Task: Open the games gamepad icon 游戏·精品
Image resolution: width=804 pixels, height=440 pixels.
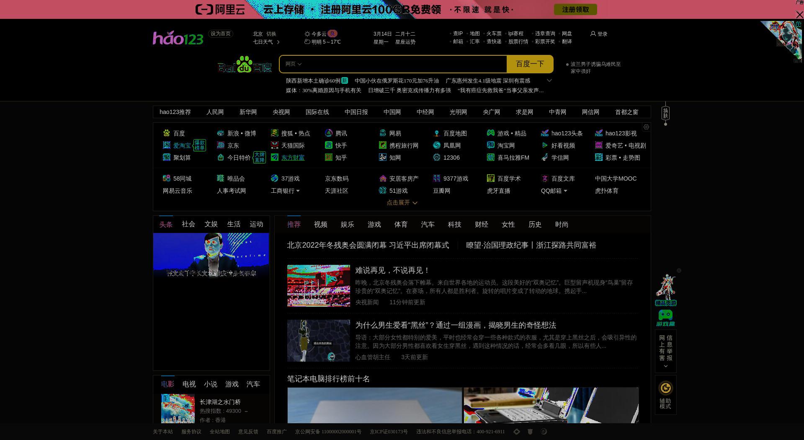Action: (x=491, y=133)
